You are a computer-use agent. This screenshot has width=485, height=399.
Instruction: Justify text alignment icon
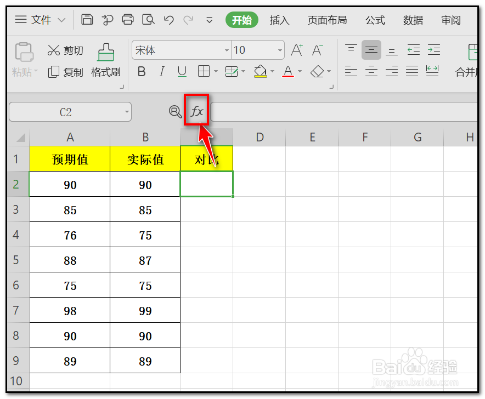tap(412, 71)
